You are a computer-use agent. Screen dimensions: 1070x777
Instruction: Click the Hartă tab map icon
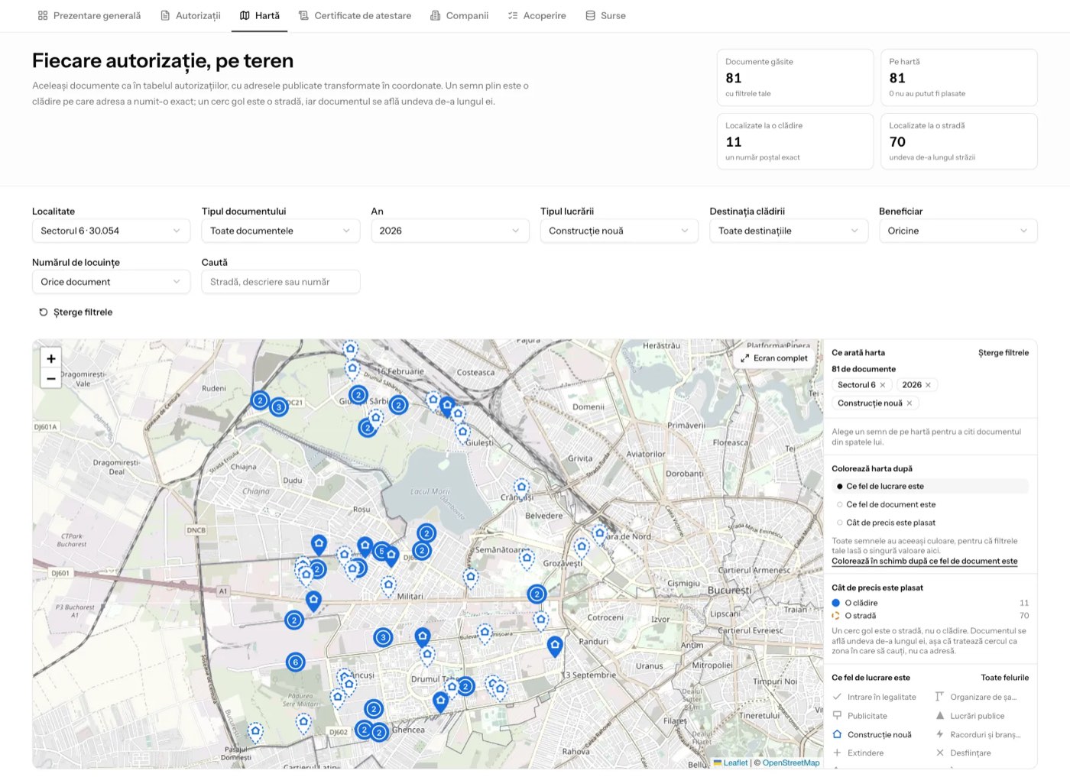pos(245,15)
